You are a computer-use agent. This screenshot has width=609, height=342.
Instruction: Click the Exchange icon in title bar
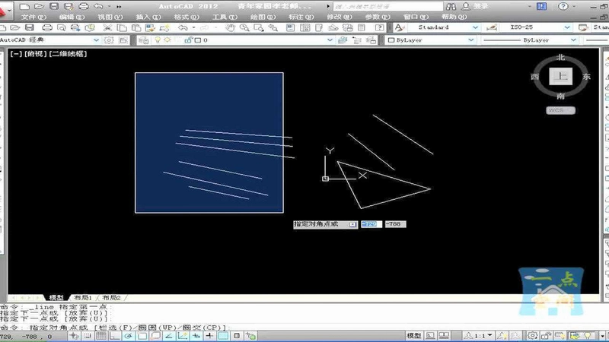(541, 6)
